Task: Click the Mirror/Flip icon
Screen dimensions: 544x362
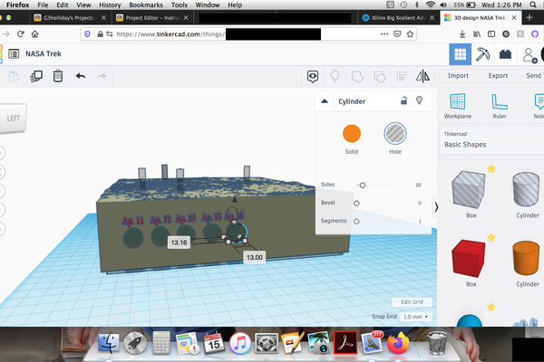Action: pyautogui.click(x=423, y=76)
